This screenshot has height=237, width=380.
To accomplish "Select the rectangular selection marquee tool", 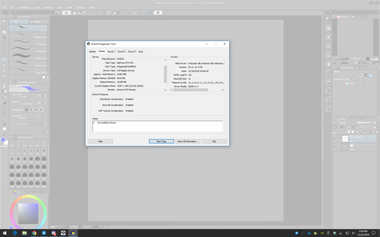I will 4,43.
